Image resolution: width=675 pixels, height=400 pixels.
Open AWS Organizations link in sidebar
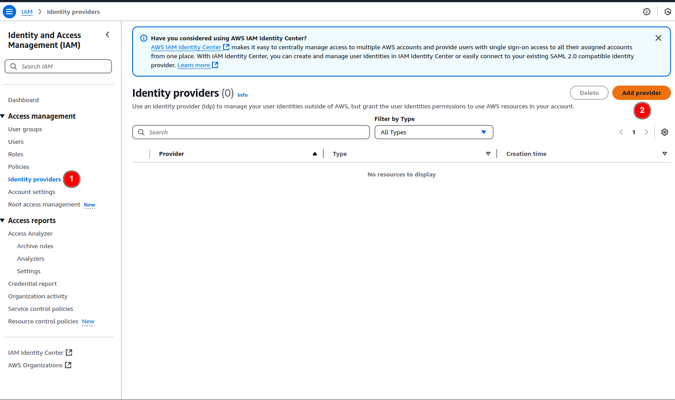[x=35, y=365]
